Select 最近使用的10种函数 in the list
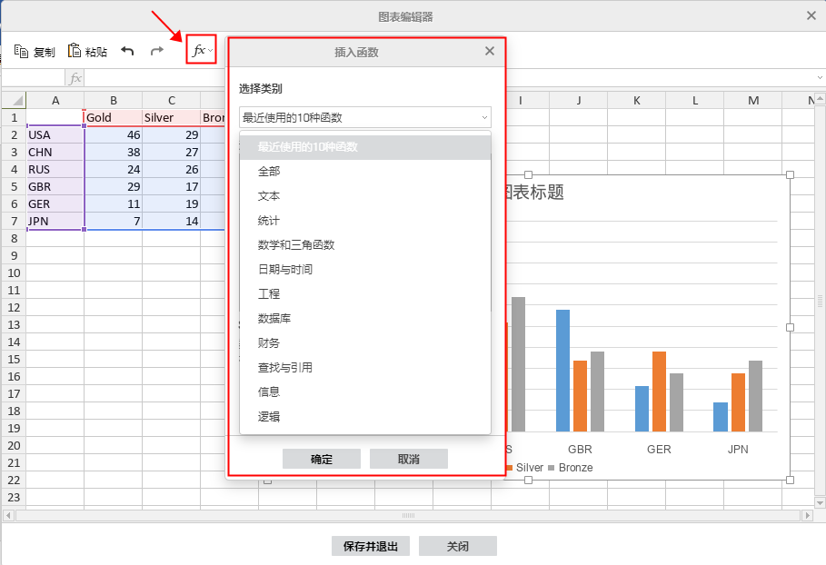 point(365,147)
